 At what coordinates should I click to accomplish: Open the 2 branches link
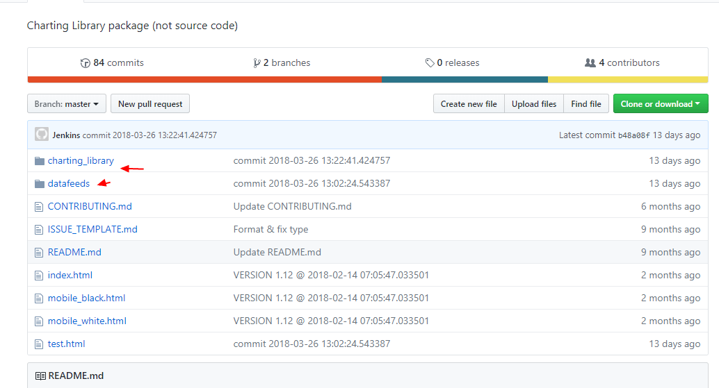(282, 62)
